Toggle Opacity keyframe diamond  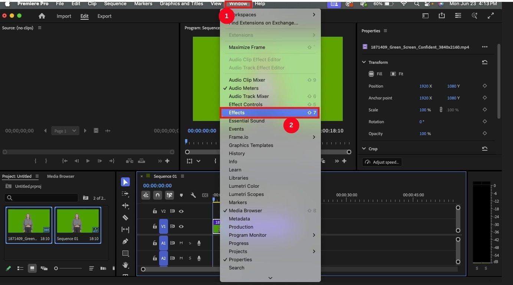485,134
